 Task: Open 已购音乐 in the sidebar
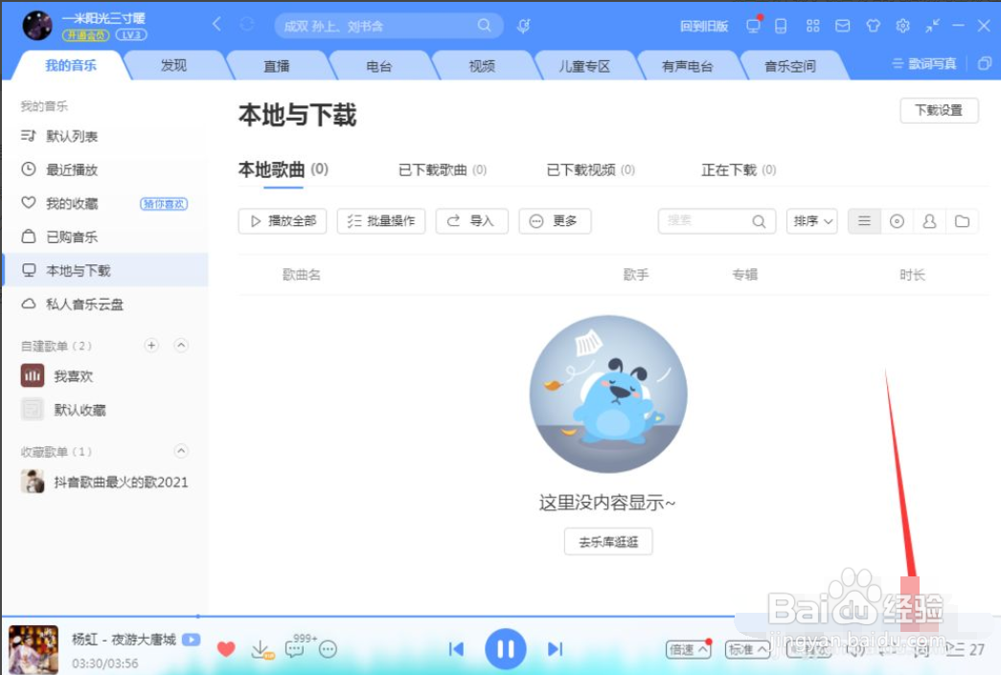point(105,236)
